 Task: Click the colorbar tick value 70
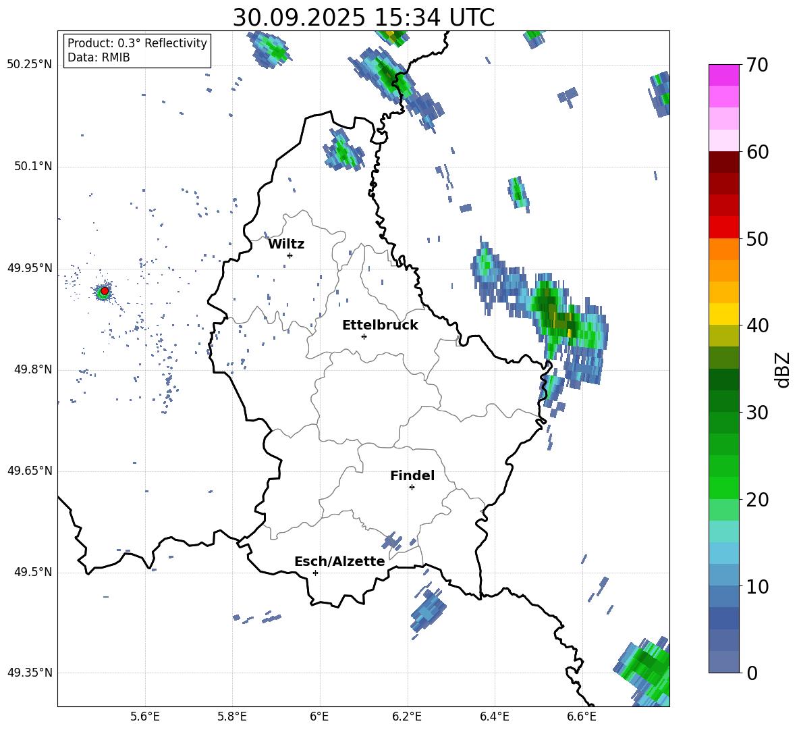pos(757,65)
